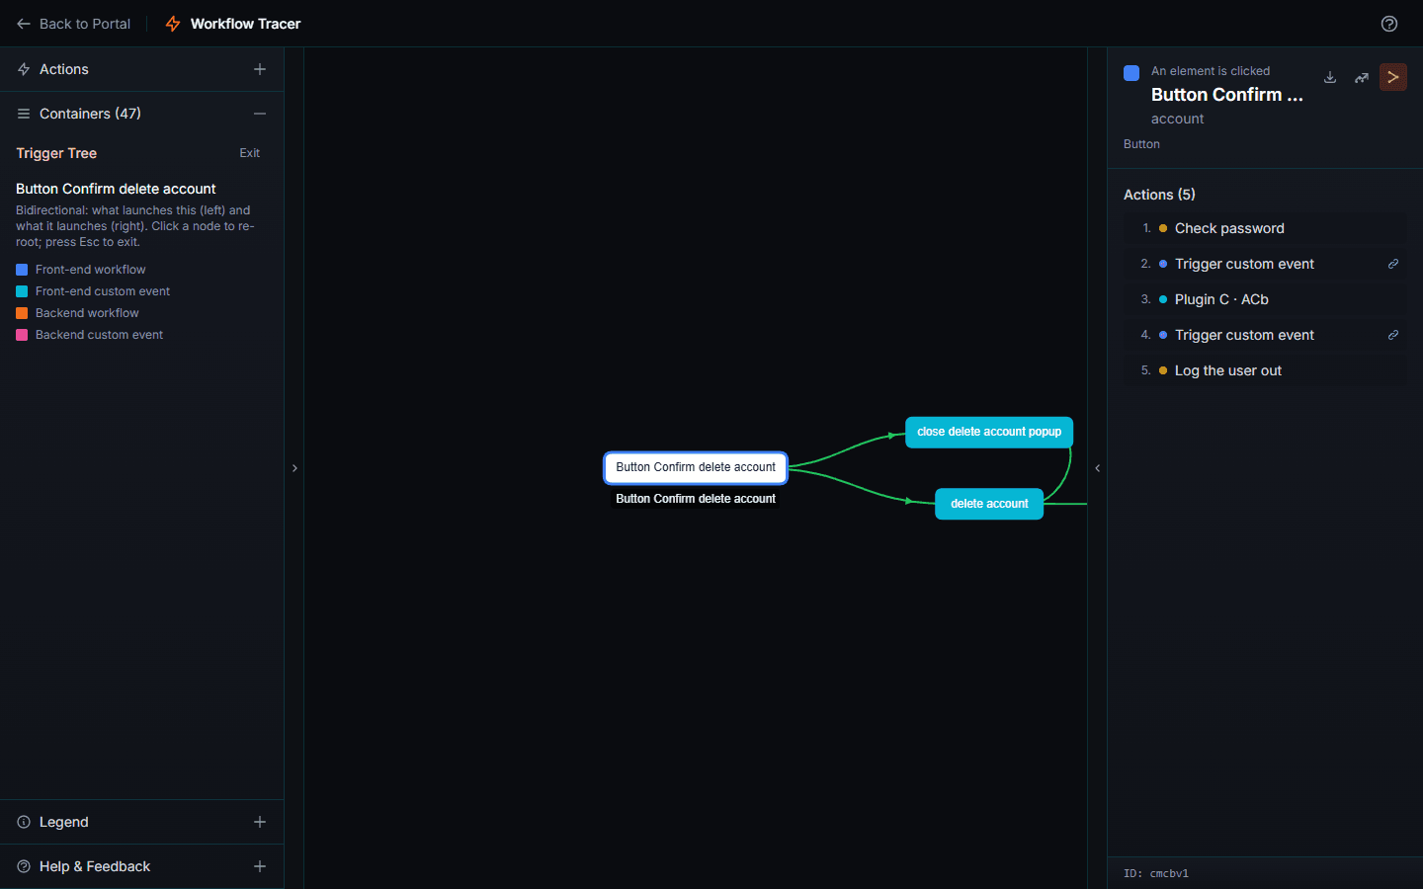Expand the Actions section with plus
1423x889 pixels.
(260, 69)
